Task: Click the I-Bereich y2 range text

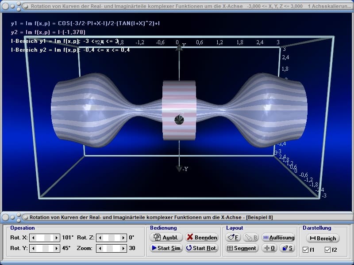Action: tap(70, 50)
